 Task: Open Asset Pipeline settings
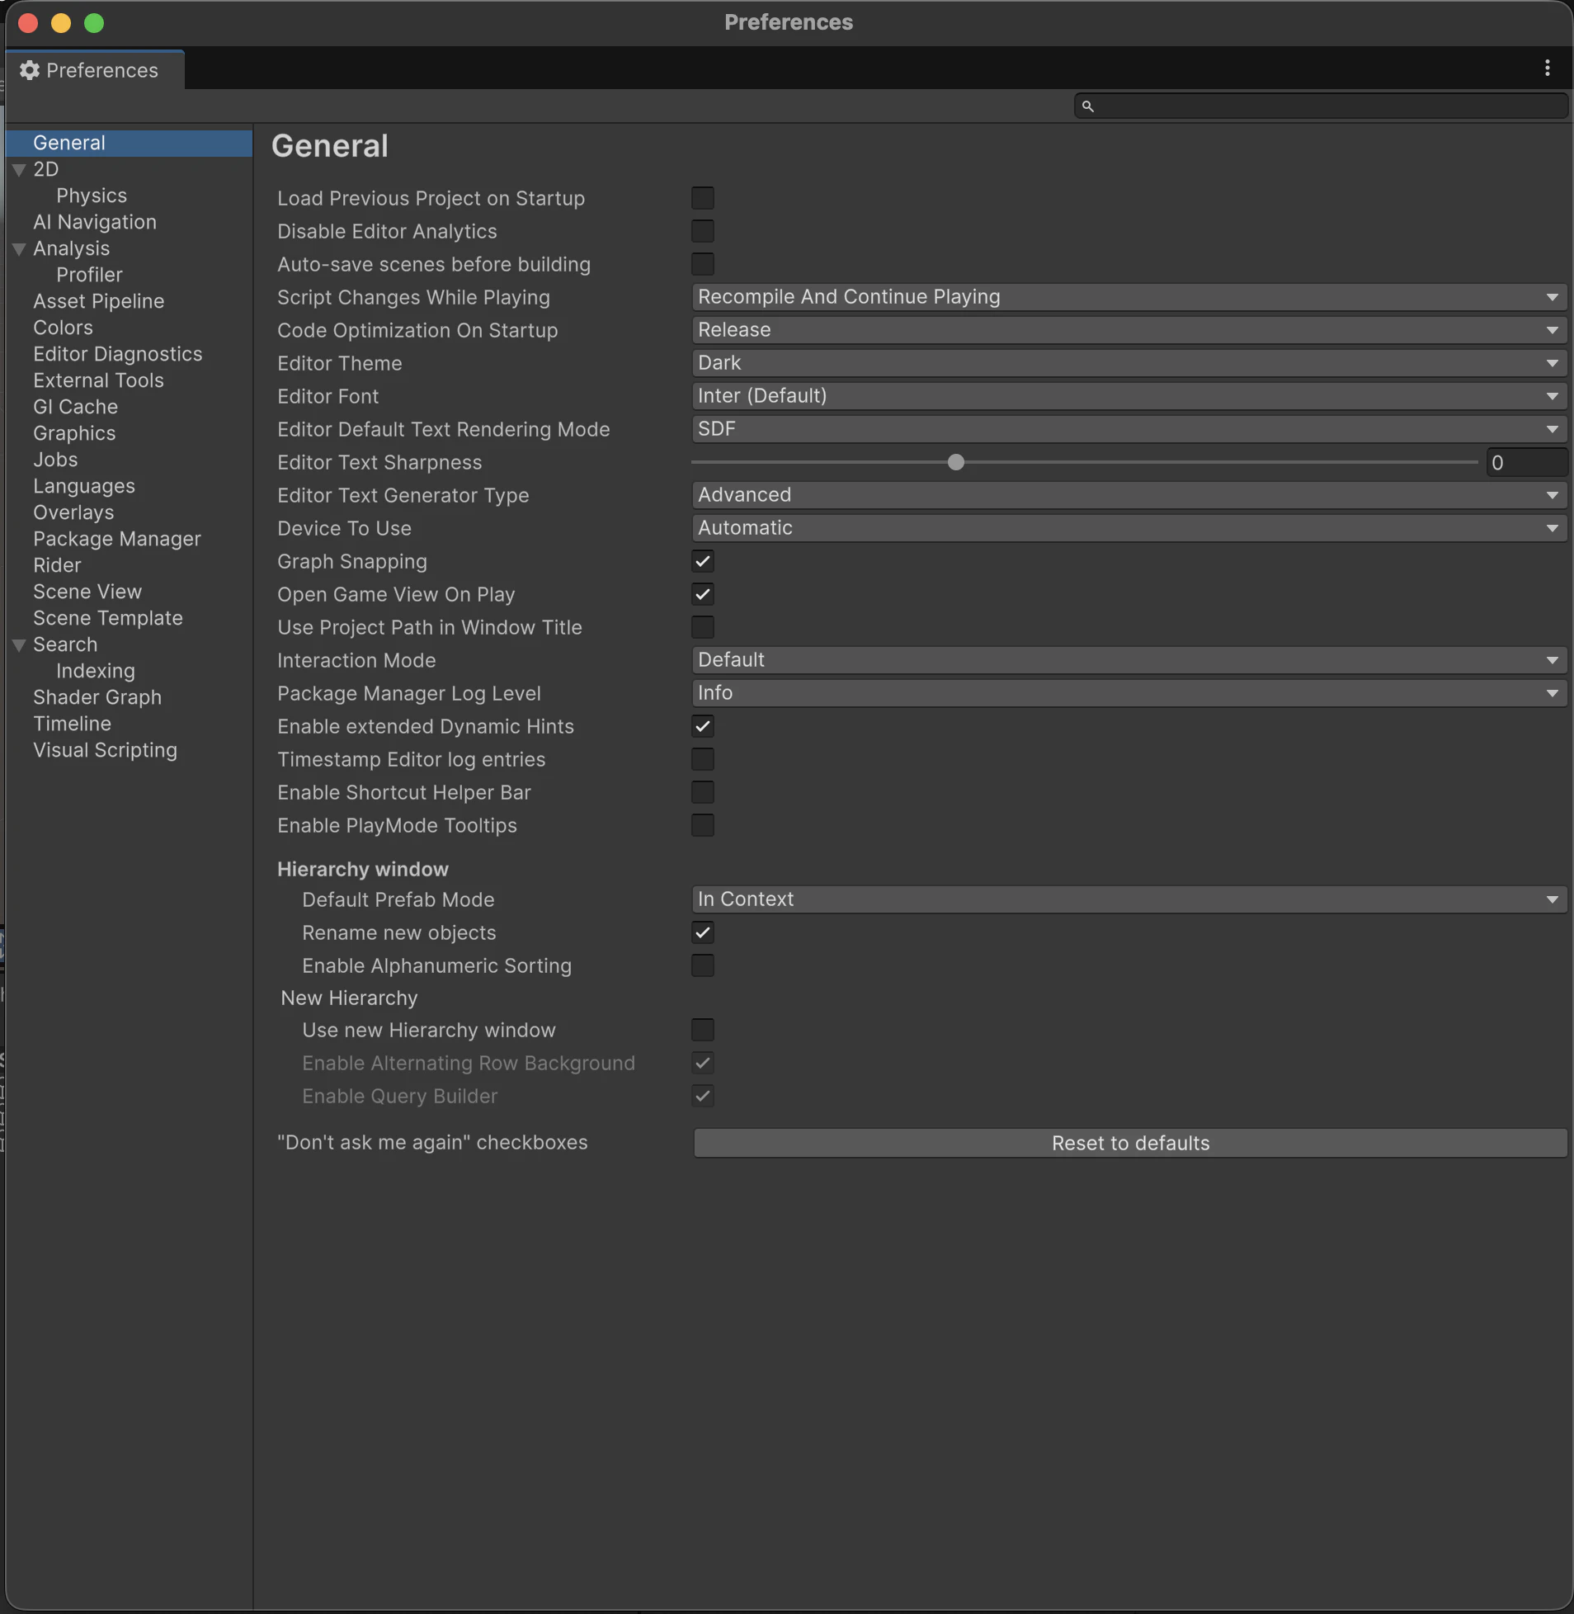[x=98, y=302]
